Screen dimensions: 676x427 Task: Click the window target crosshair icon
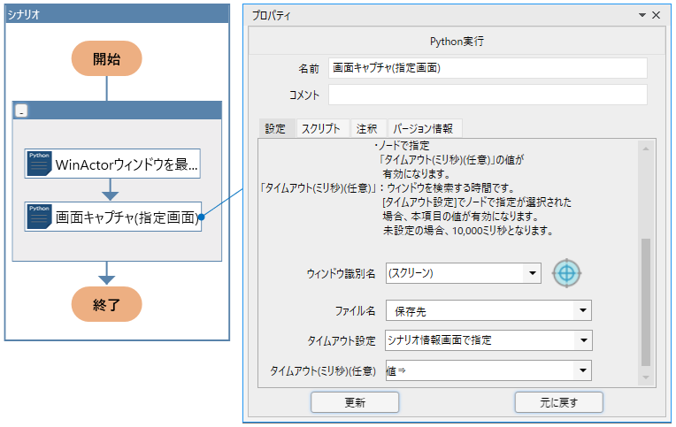click(x=567, y=273)
